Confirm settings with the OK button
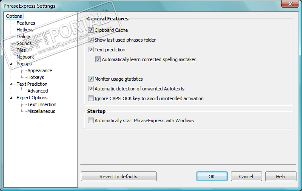Image resolution: width=302 pixels, height=191 pixels. tap(212, 177)
